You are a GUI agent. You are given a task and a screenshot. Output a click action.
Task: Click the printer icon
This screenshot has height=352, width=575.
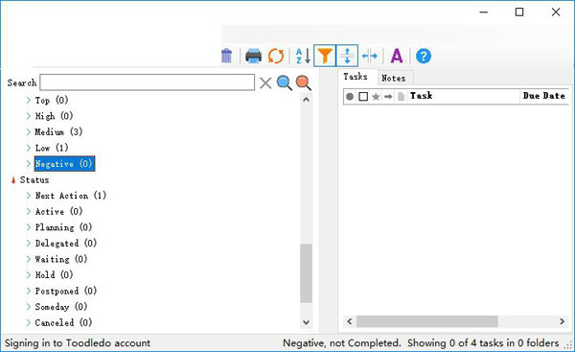[253, 57]
